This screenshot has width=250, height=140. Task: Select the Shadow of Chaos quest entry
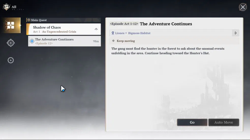coord(64,29)
